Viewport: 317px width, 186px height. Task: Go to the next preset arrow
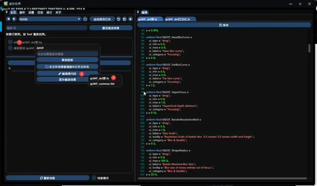pyautogui.click(x=14, y=19)
